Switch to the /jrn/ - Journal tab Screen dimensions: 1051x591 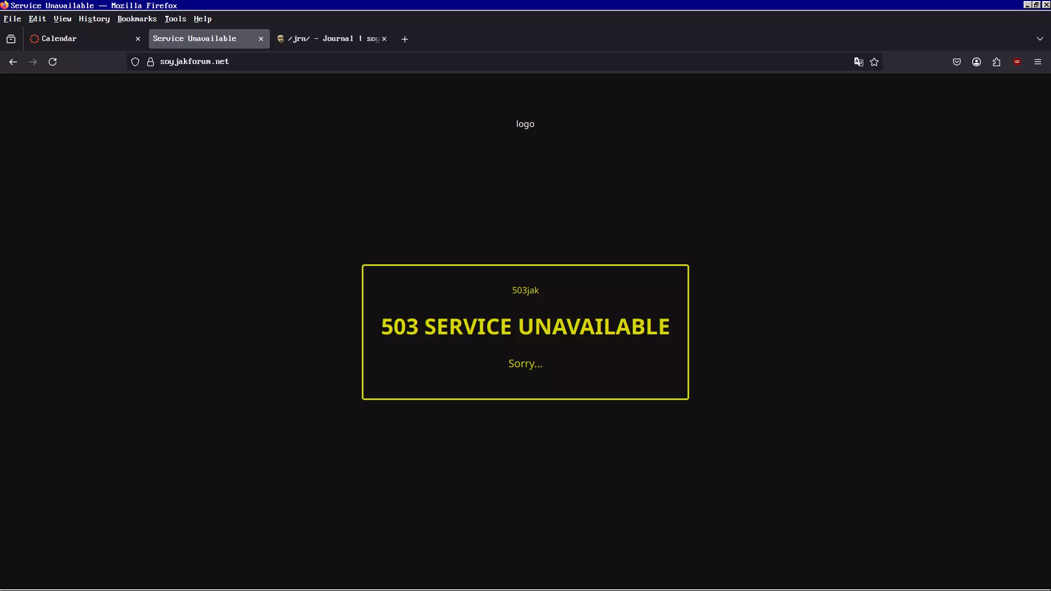332,39
